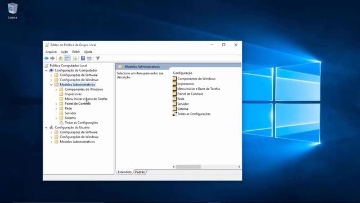Click Menu Iniciar e Barra de Tarefas folder icon in list
The height and width of the screenshot is (203, 360).
pos(175,89)
